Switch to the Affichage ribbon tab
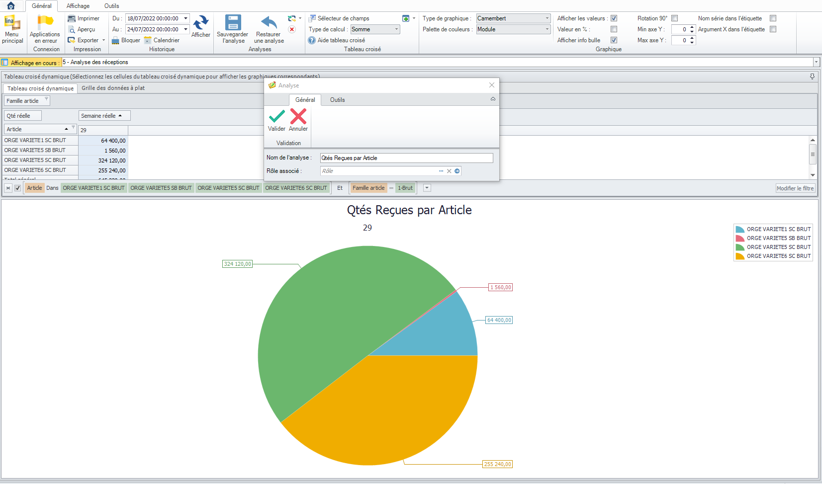822x484 pixels. (78, 6)
